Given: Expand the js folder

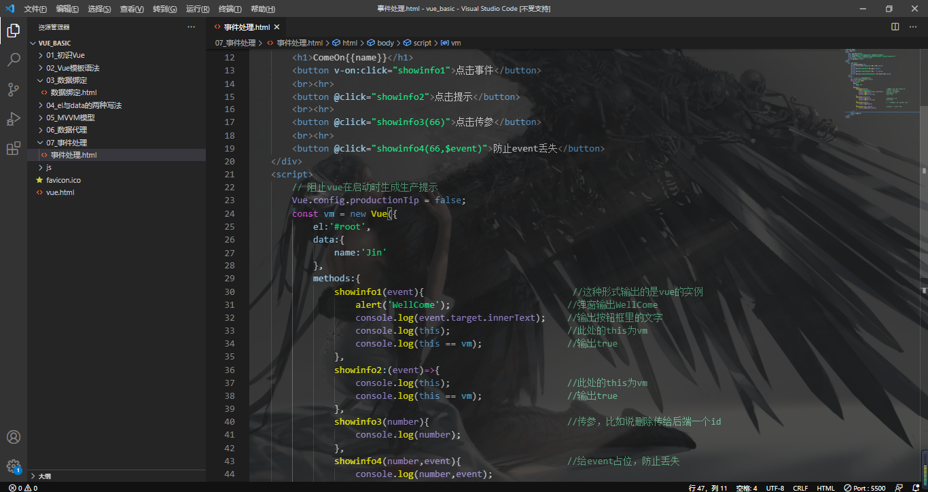Looking at the screenshot, I should [116, 167].
